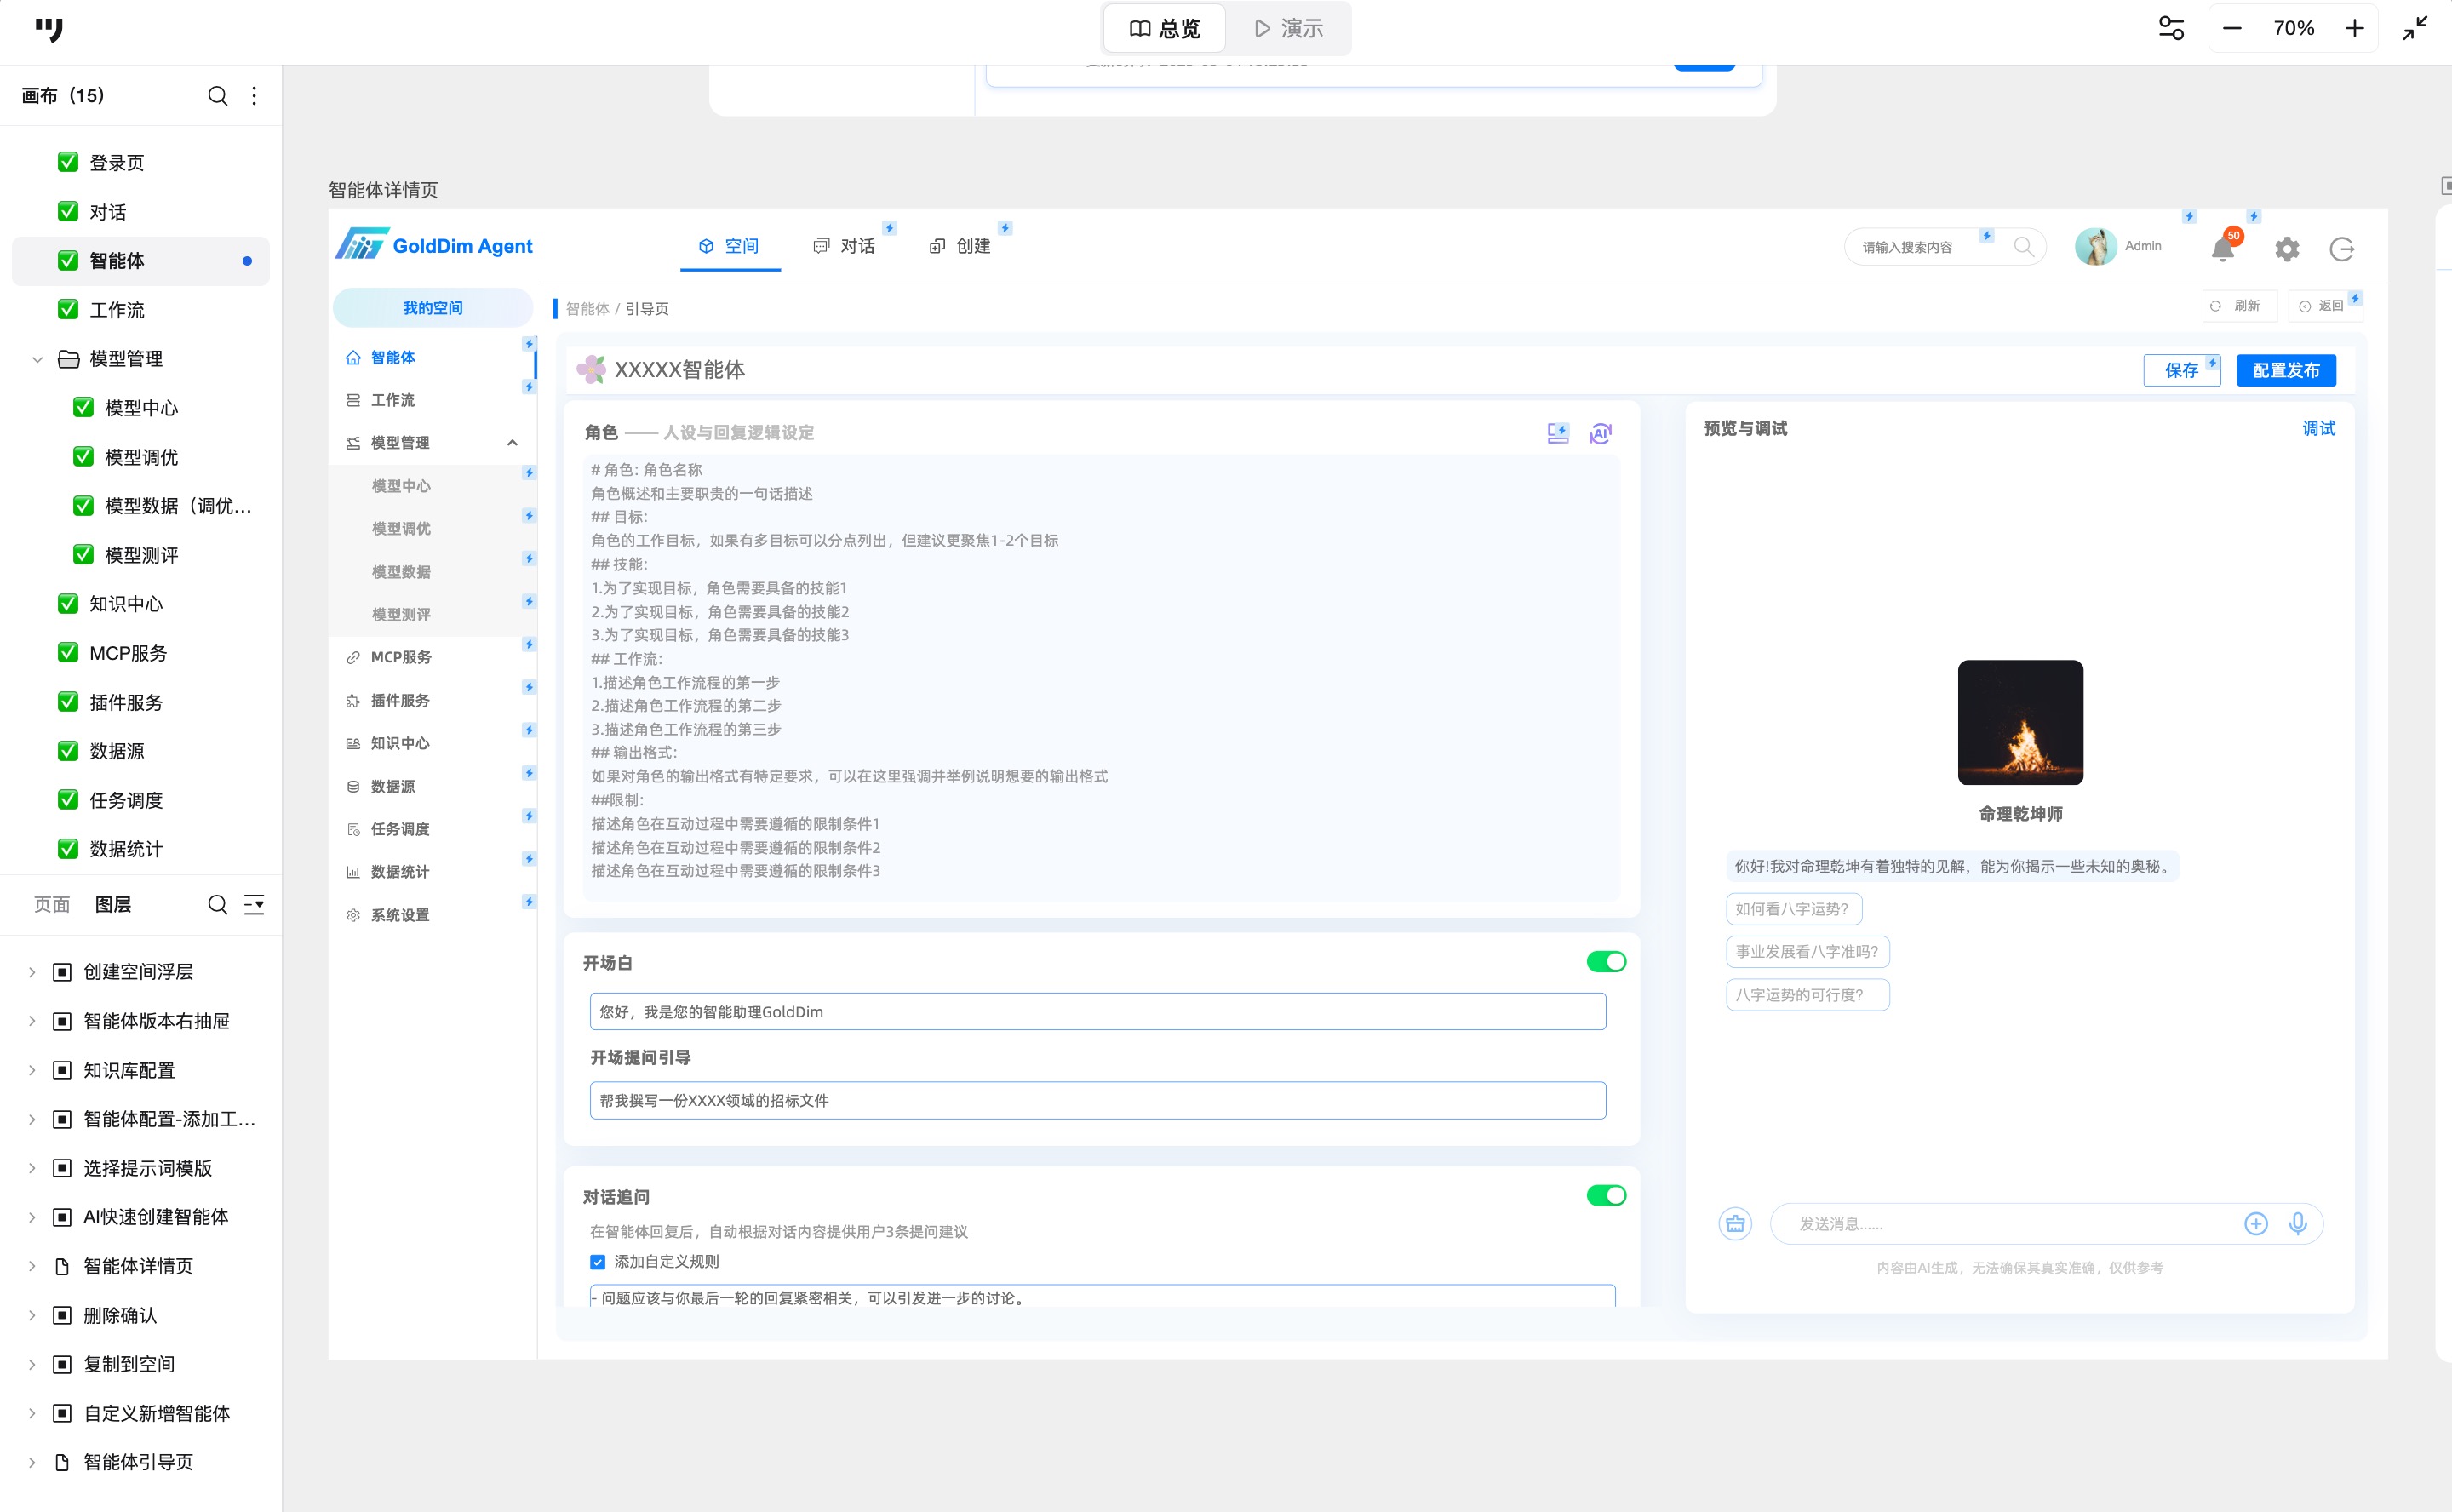Disable the 对话追问 switch
The height and width of the screenshot is (1512, 2452).
tap(1606, 1195)
